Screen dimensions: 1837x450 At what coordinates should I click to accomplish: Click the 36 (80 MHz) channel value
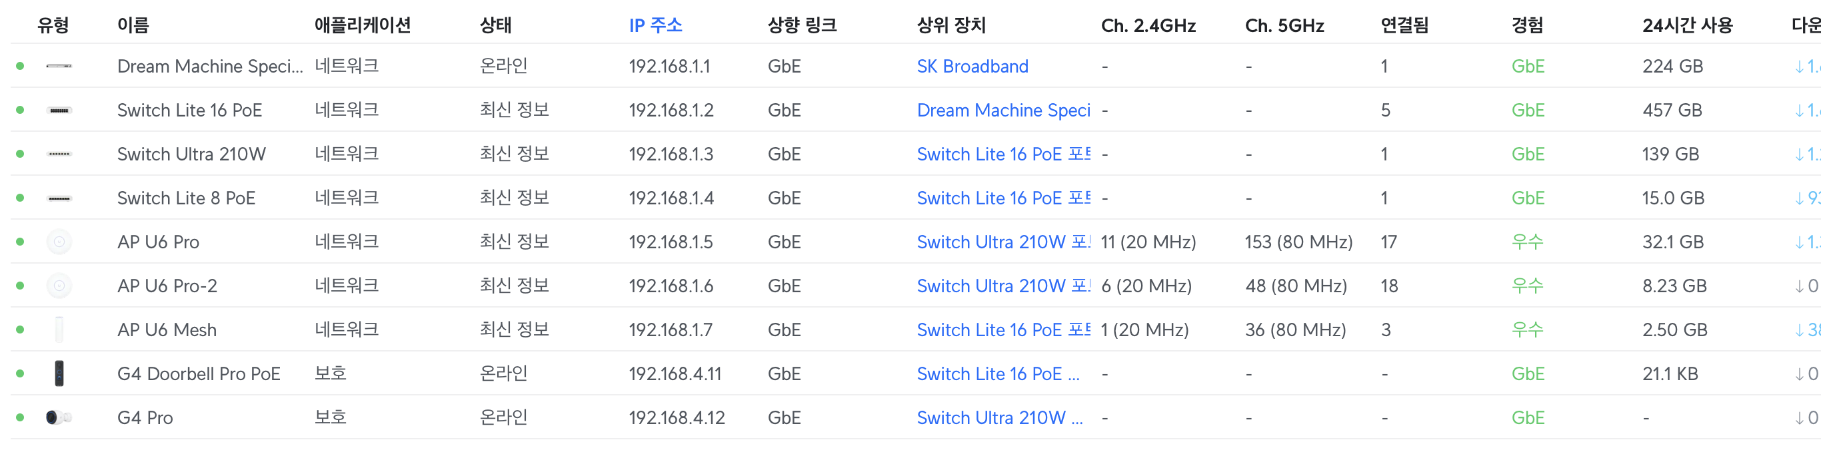1296,330
